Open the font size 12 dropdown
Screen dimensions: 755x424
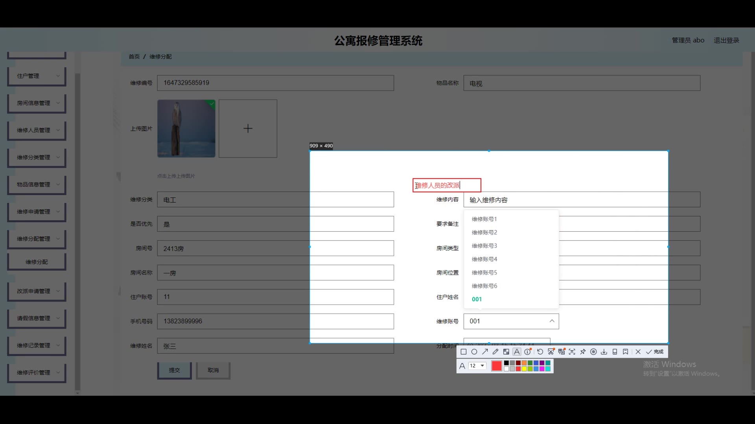477,366
